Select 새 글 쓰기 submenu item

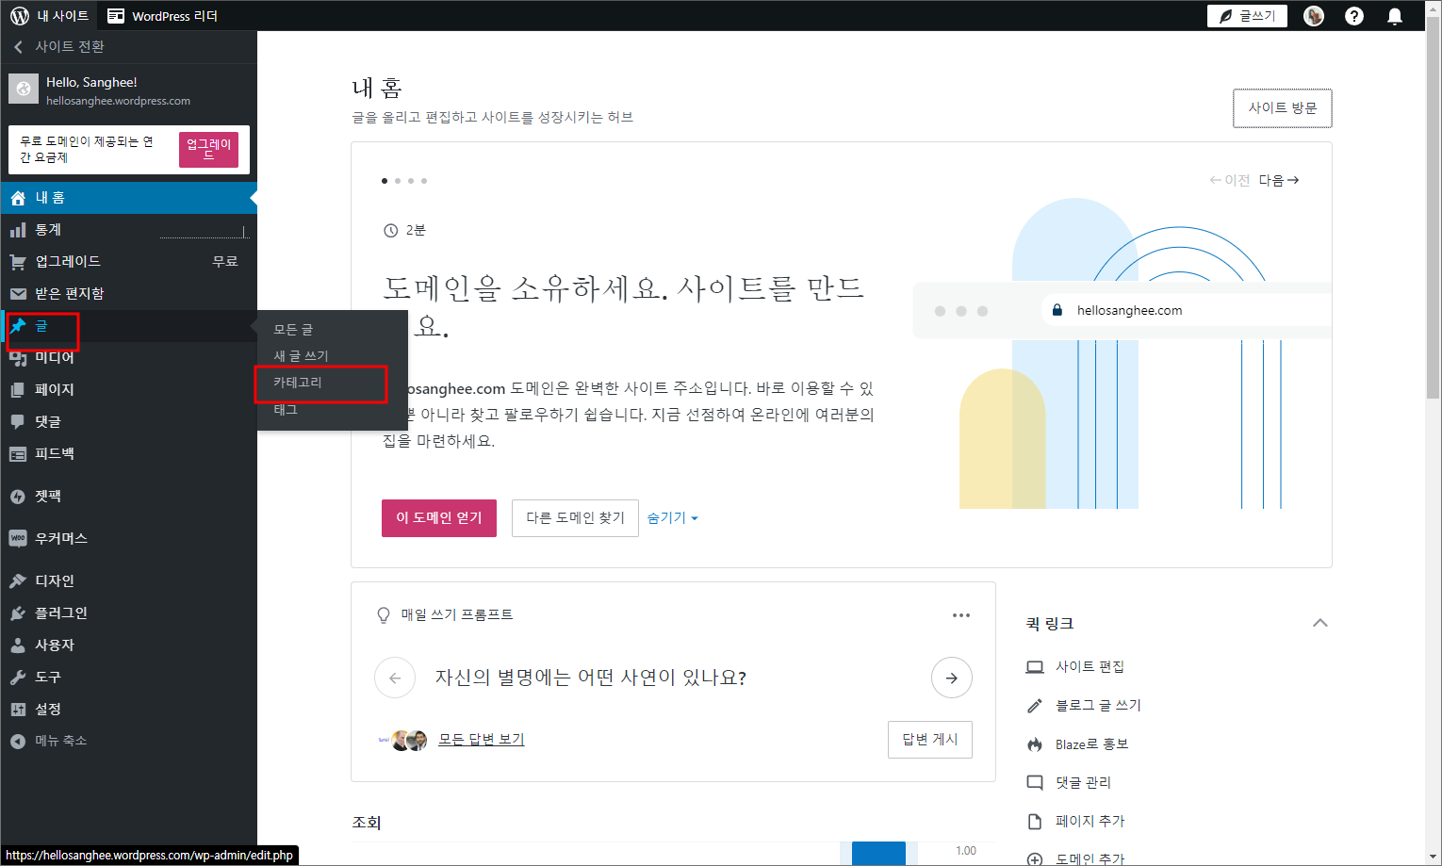301,356
